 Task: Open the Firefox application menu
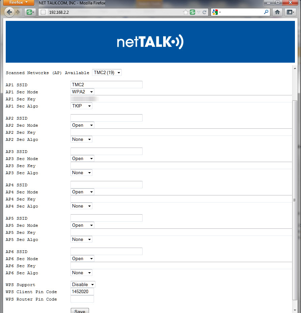(19, 3)
